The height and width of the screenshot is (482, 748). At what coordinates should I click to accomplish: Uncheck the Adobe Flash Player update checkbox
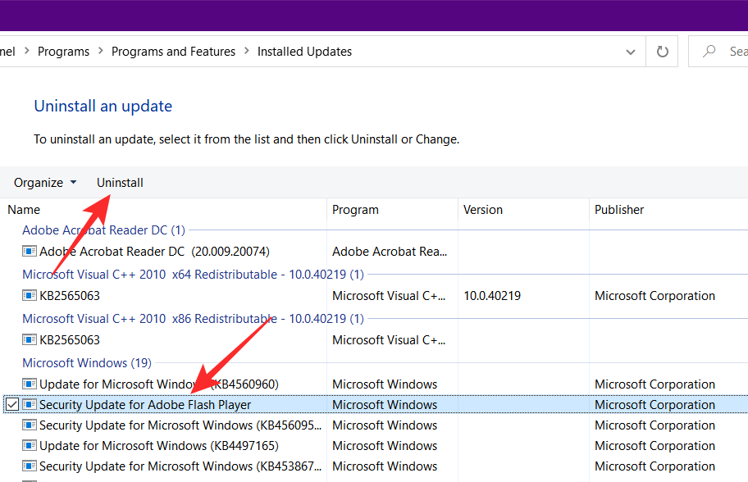click(x=12, y=405)
